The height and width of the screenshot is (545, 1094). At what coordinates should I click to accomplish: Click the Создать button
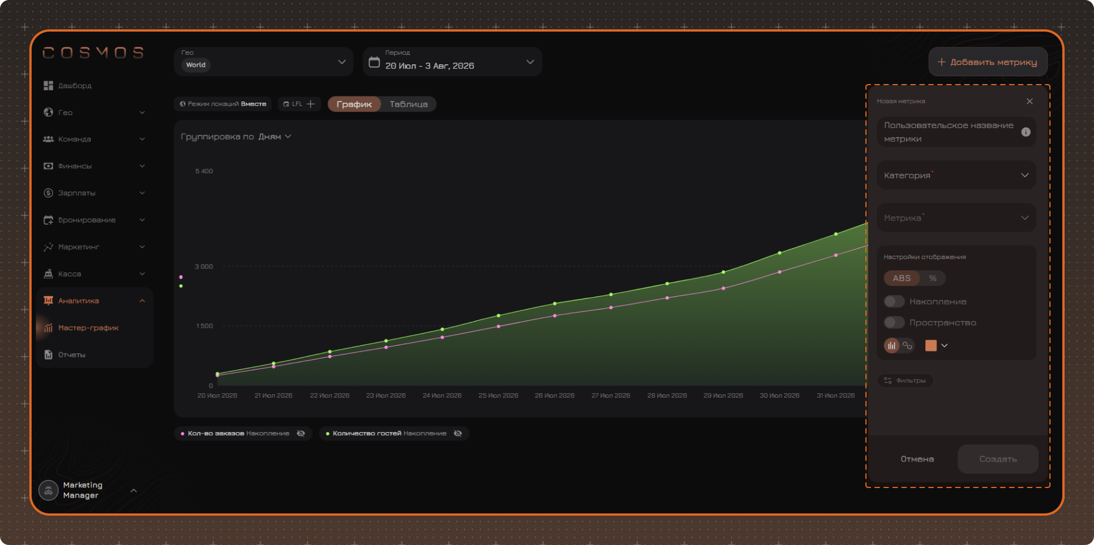coord(998,459)
